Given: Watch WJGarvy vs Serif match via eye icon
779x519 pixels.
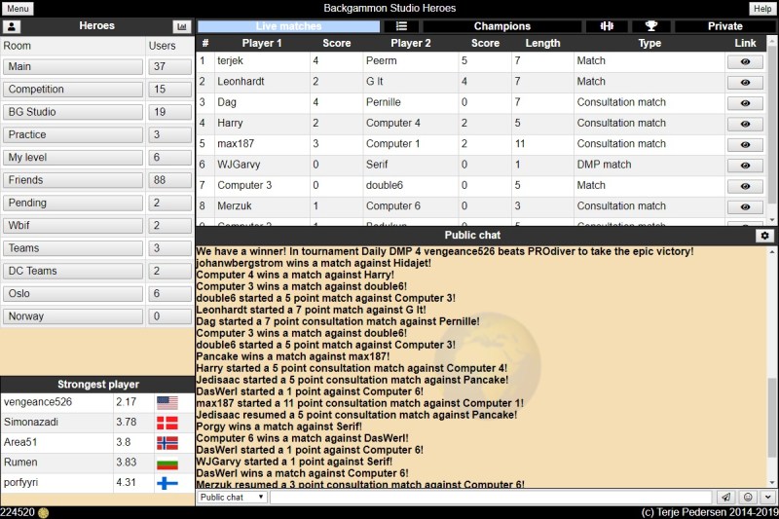Looking at the screenshot, I should pyautogui.click(x=745, y=166).
